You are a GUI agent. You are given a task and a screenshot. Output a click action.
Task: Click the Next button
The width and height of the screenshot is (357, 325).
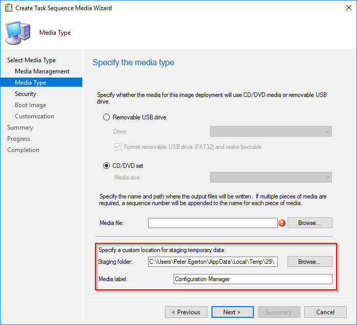231,312
